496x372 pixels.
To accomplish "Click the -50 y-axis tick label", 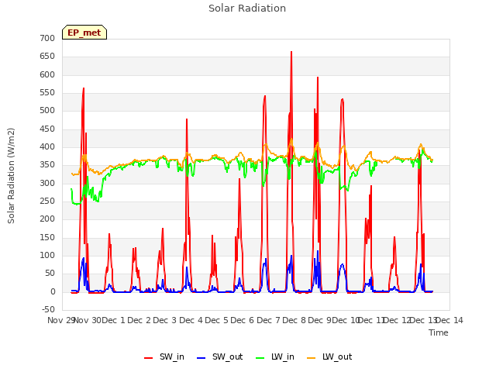I will pos(48,309).
